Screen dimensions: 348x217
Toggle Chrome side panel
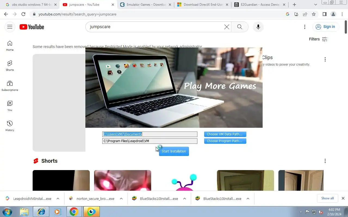[x=324, y=14]
